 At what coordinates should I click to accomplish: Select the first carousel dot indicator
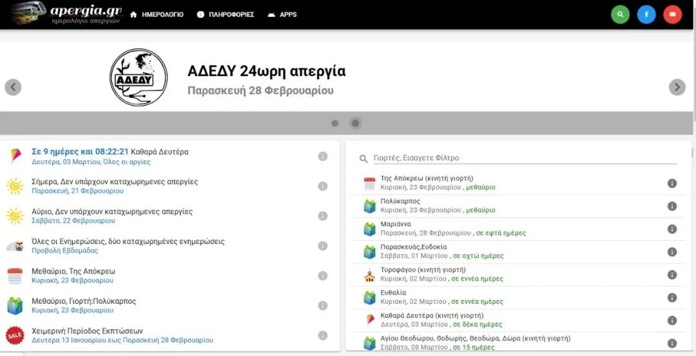click(334, 123)
